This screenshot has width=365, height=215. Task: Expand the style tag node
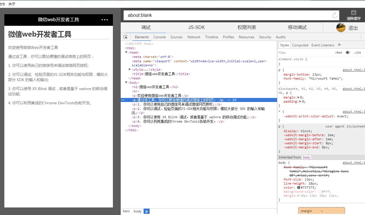pos(130,70)
